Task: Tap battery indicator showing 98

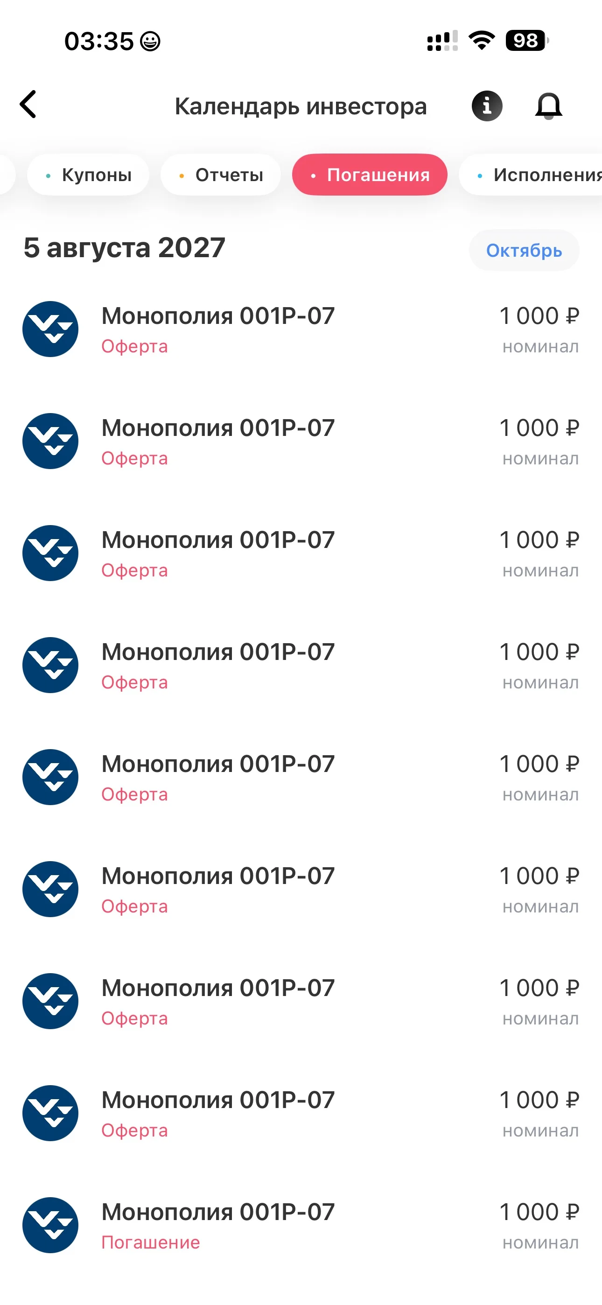Action: 527,41
